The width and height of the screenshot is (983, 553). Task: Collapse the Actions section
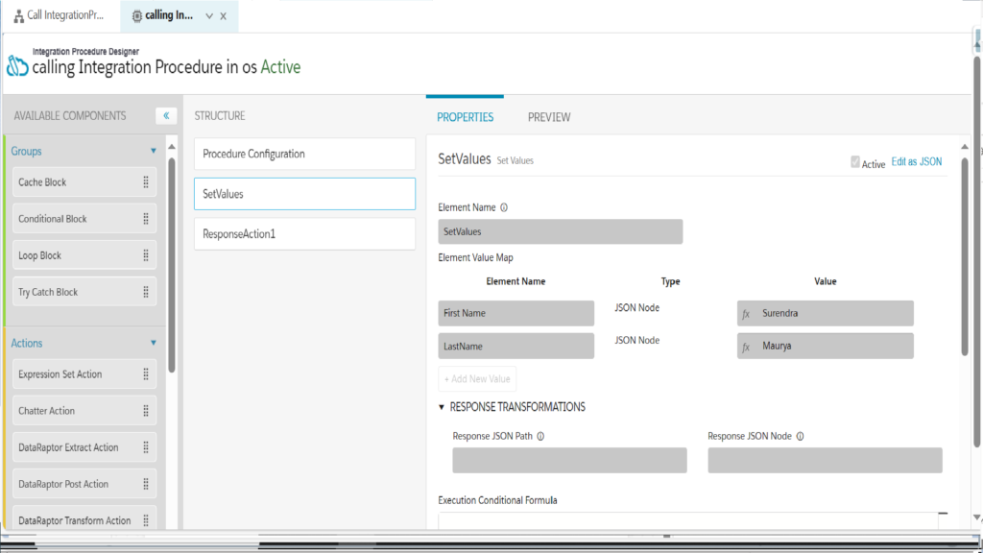pyautogui.click(x=153, y=343)
